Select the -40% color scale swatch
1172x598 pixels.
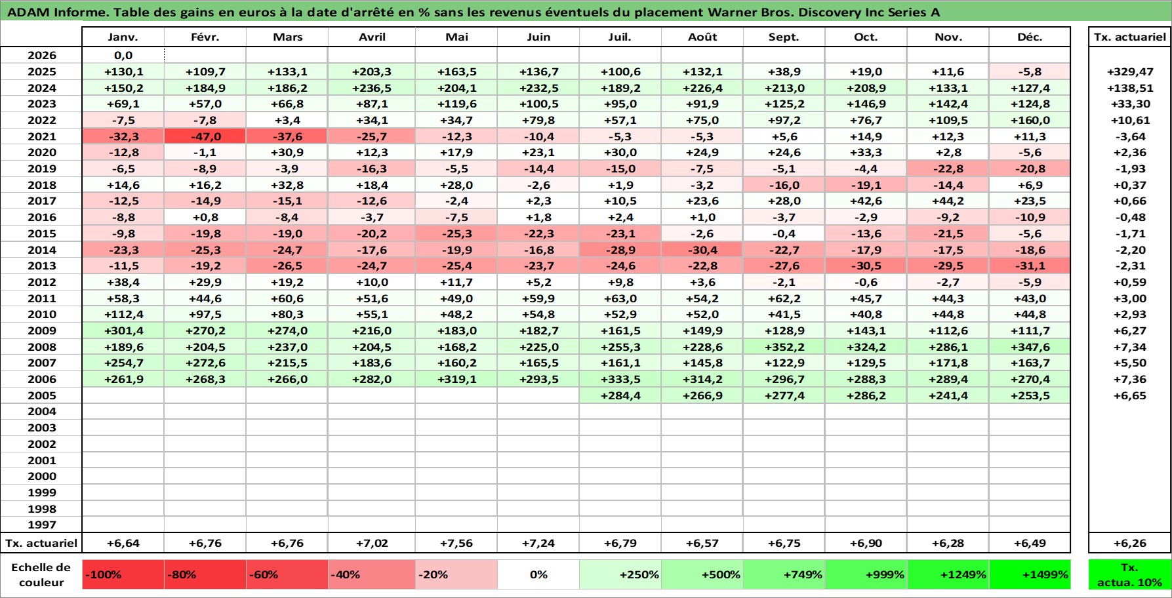371,574
